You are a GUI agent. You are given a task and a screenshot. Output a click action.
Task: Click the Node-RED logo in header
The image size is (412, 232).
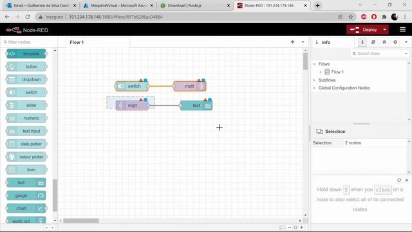point(27,30)
